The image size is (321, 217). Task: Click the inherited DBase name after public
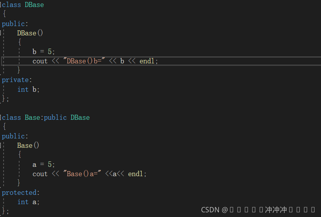pos(80,118)
